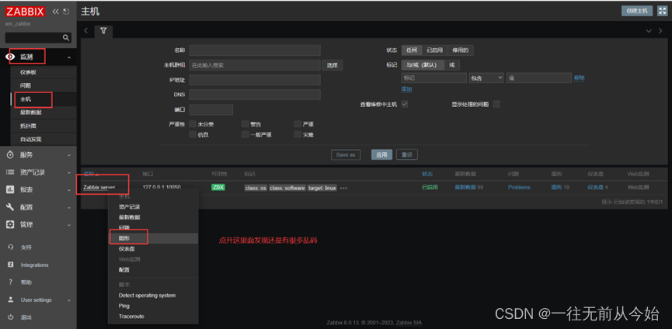Click the list icon for 资产记录

(10, 172)
